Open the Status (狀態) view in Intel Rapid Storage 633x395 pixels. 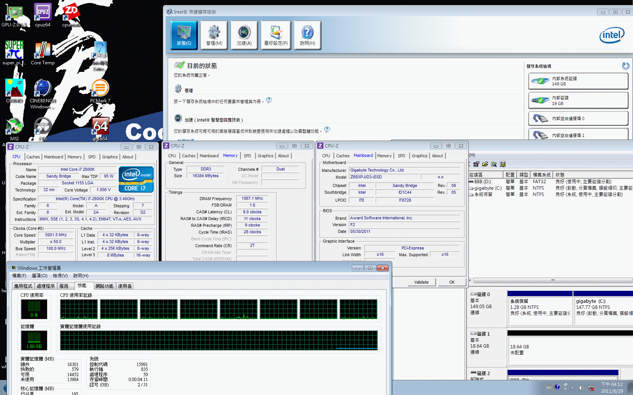[184, 35]
